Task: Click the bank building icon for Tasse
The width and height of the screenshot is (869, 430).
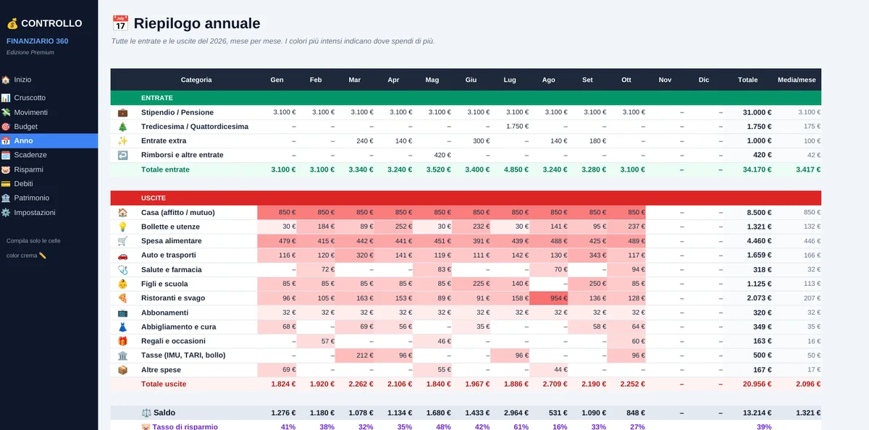Action: (x=122, y=355)
